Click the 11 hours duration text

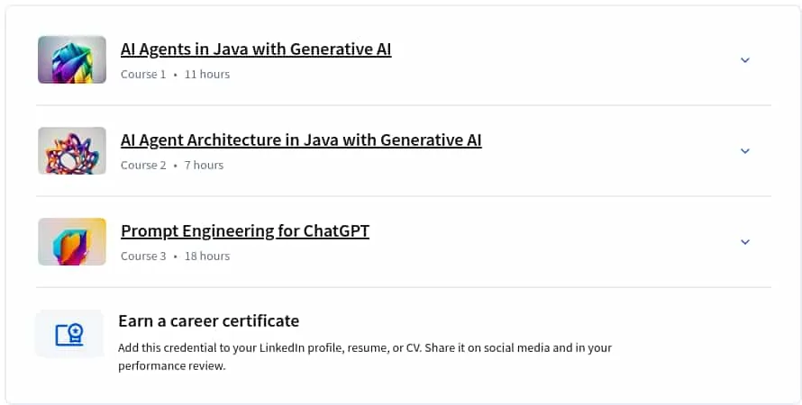[207, 74]
